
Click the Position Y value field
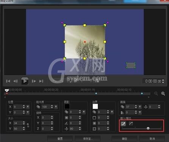[18, 112]
